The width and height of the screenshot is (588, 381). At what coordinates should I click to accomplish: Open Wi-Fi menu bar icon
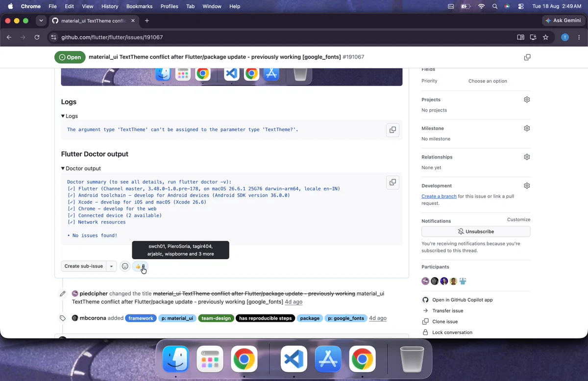481,6
